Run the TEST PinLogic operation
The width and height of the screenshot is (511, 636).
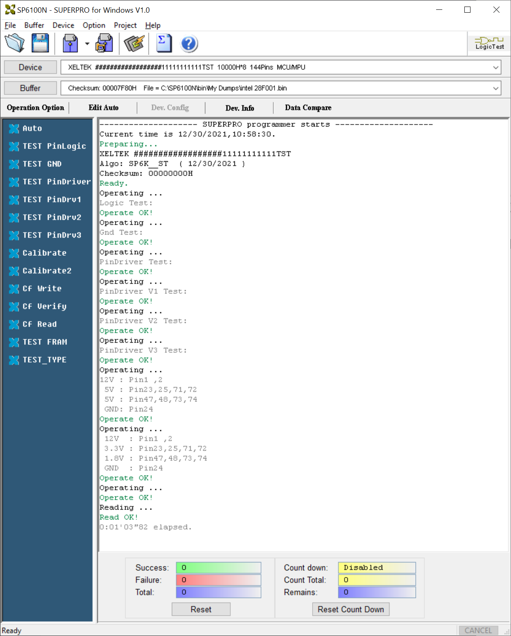pyautogui.click(x=47, y=146)
